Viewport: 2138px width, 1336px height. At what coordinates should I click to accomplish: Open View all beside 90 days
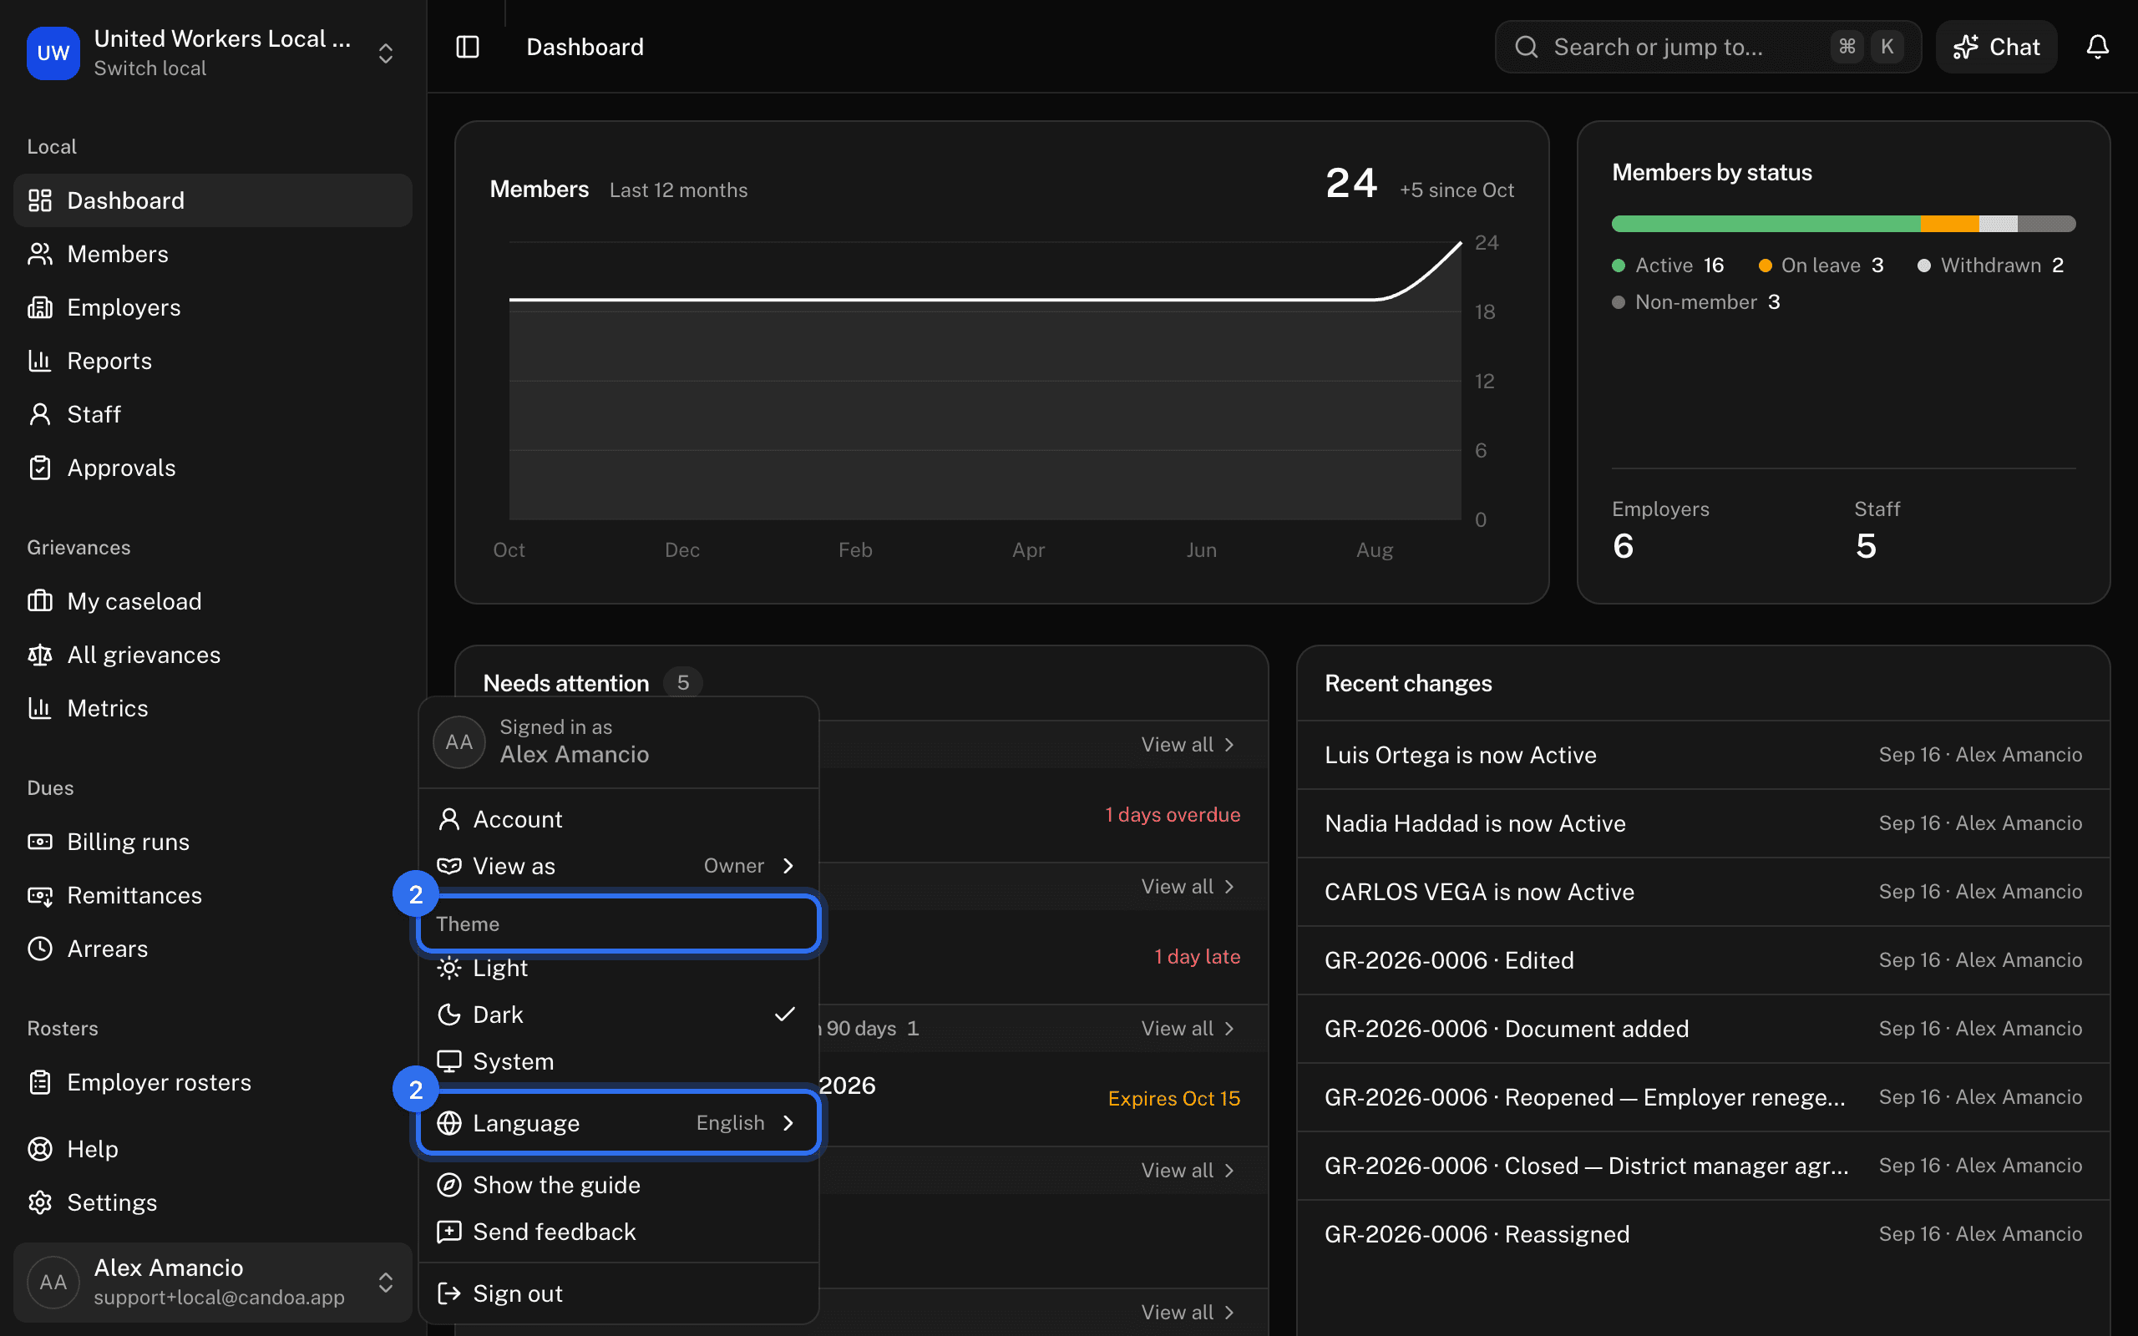pos(1188,1029)
